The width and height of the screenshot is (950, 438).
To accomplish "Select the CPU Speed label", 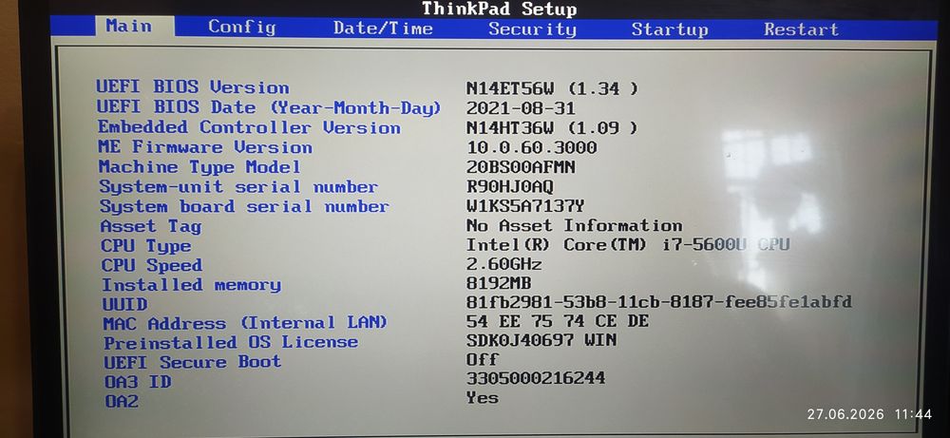I will point(151,265).
